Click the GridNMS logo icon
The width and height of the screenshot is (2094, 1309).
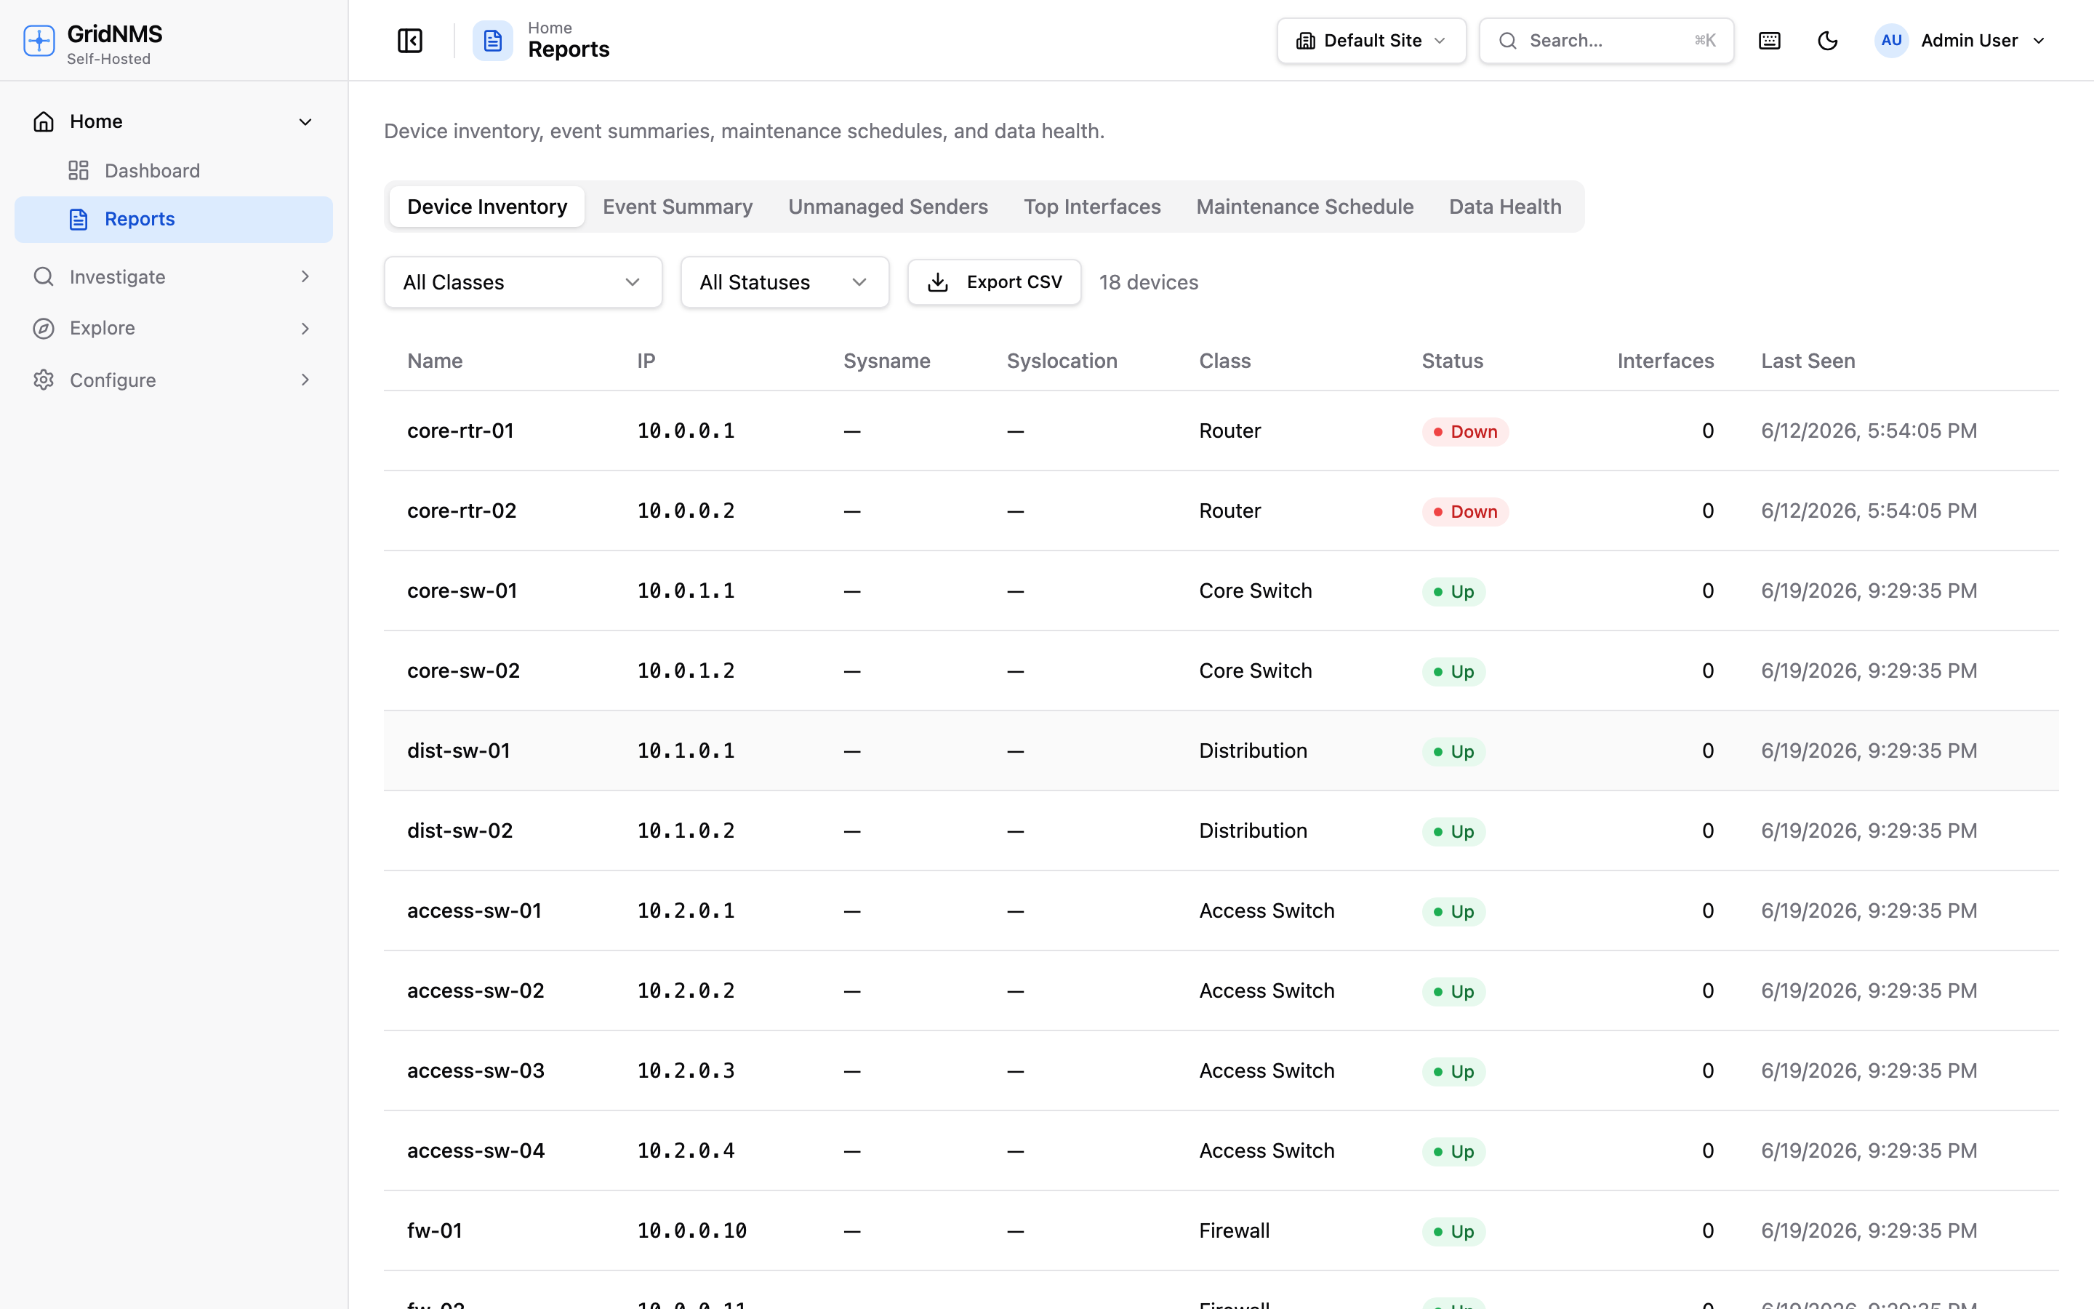click(39, 41)
